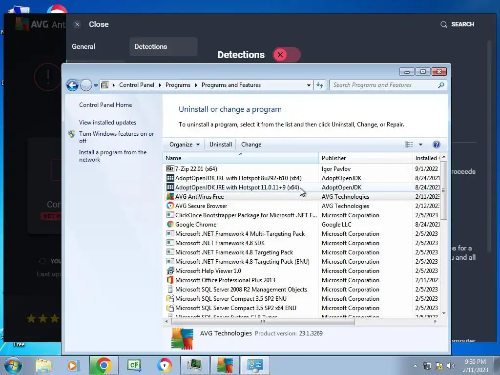Image resolution: width=500 pixels, height=375 pixels.
Task: Open the Organize dropdown menu
Action: (185, 145)
